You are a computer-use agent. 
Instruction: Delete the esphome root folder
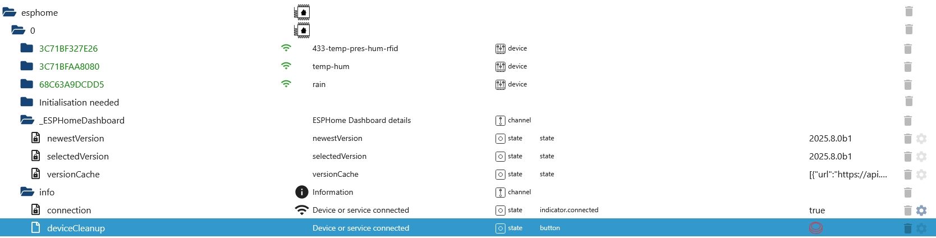click(909, 12)
